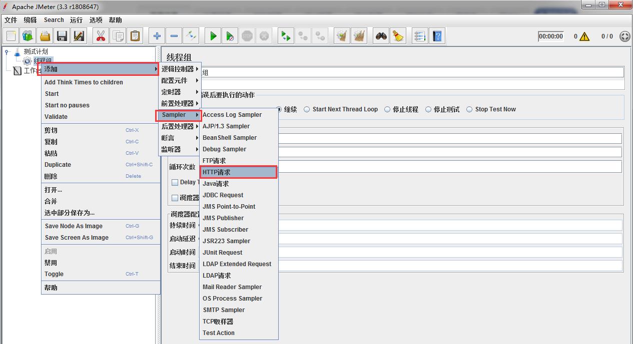The image size is (633, 344).
Task: Click the Clear results broom icon
Action: 342,36
